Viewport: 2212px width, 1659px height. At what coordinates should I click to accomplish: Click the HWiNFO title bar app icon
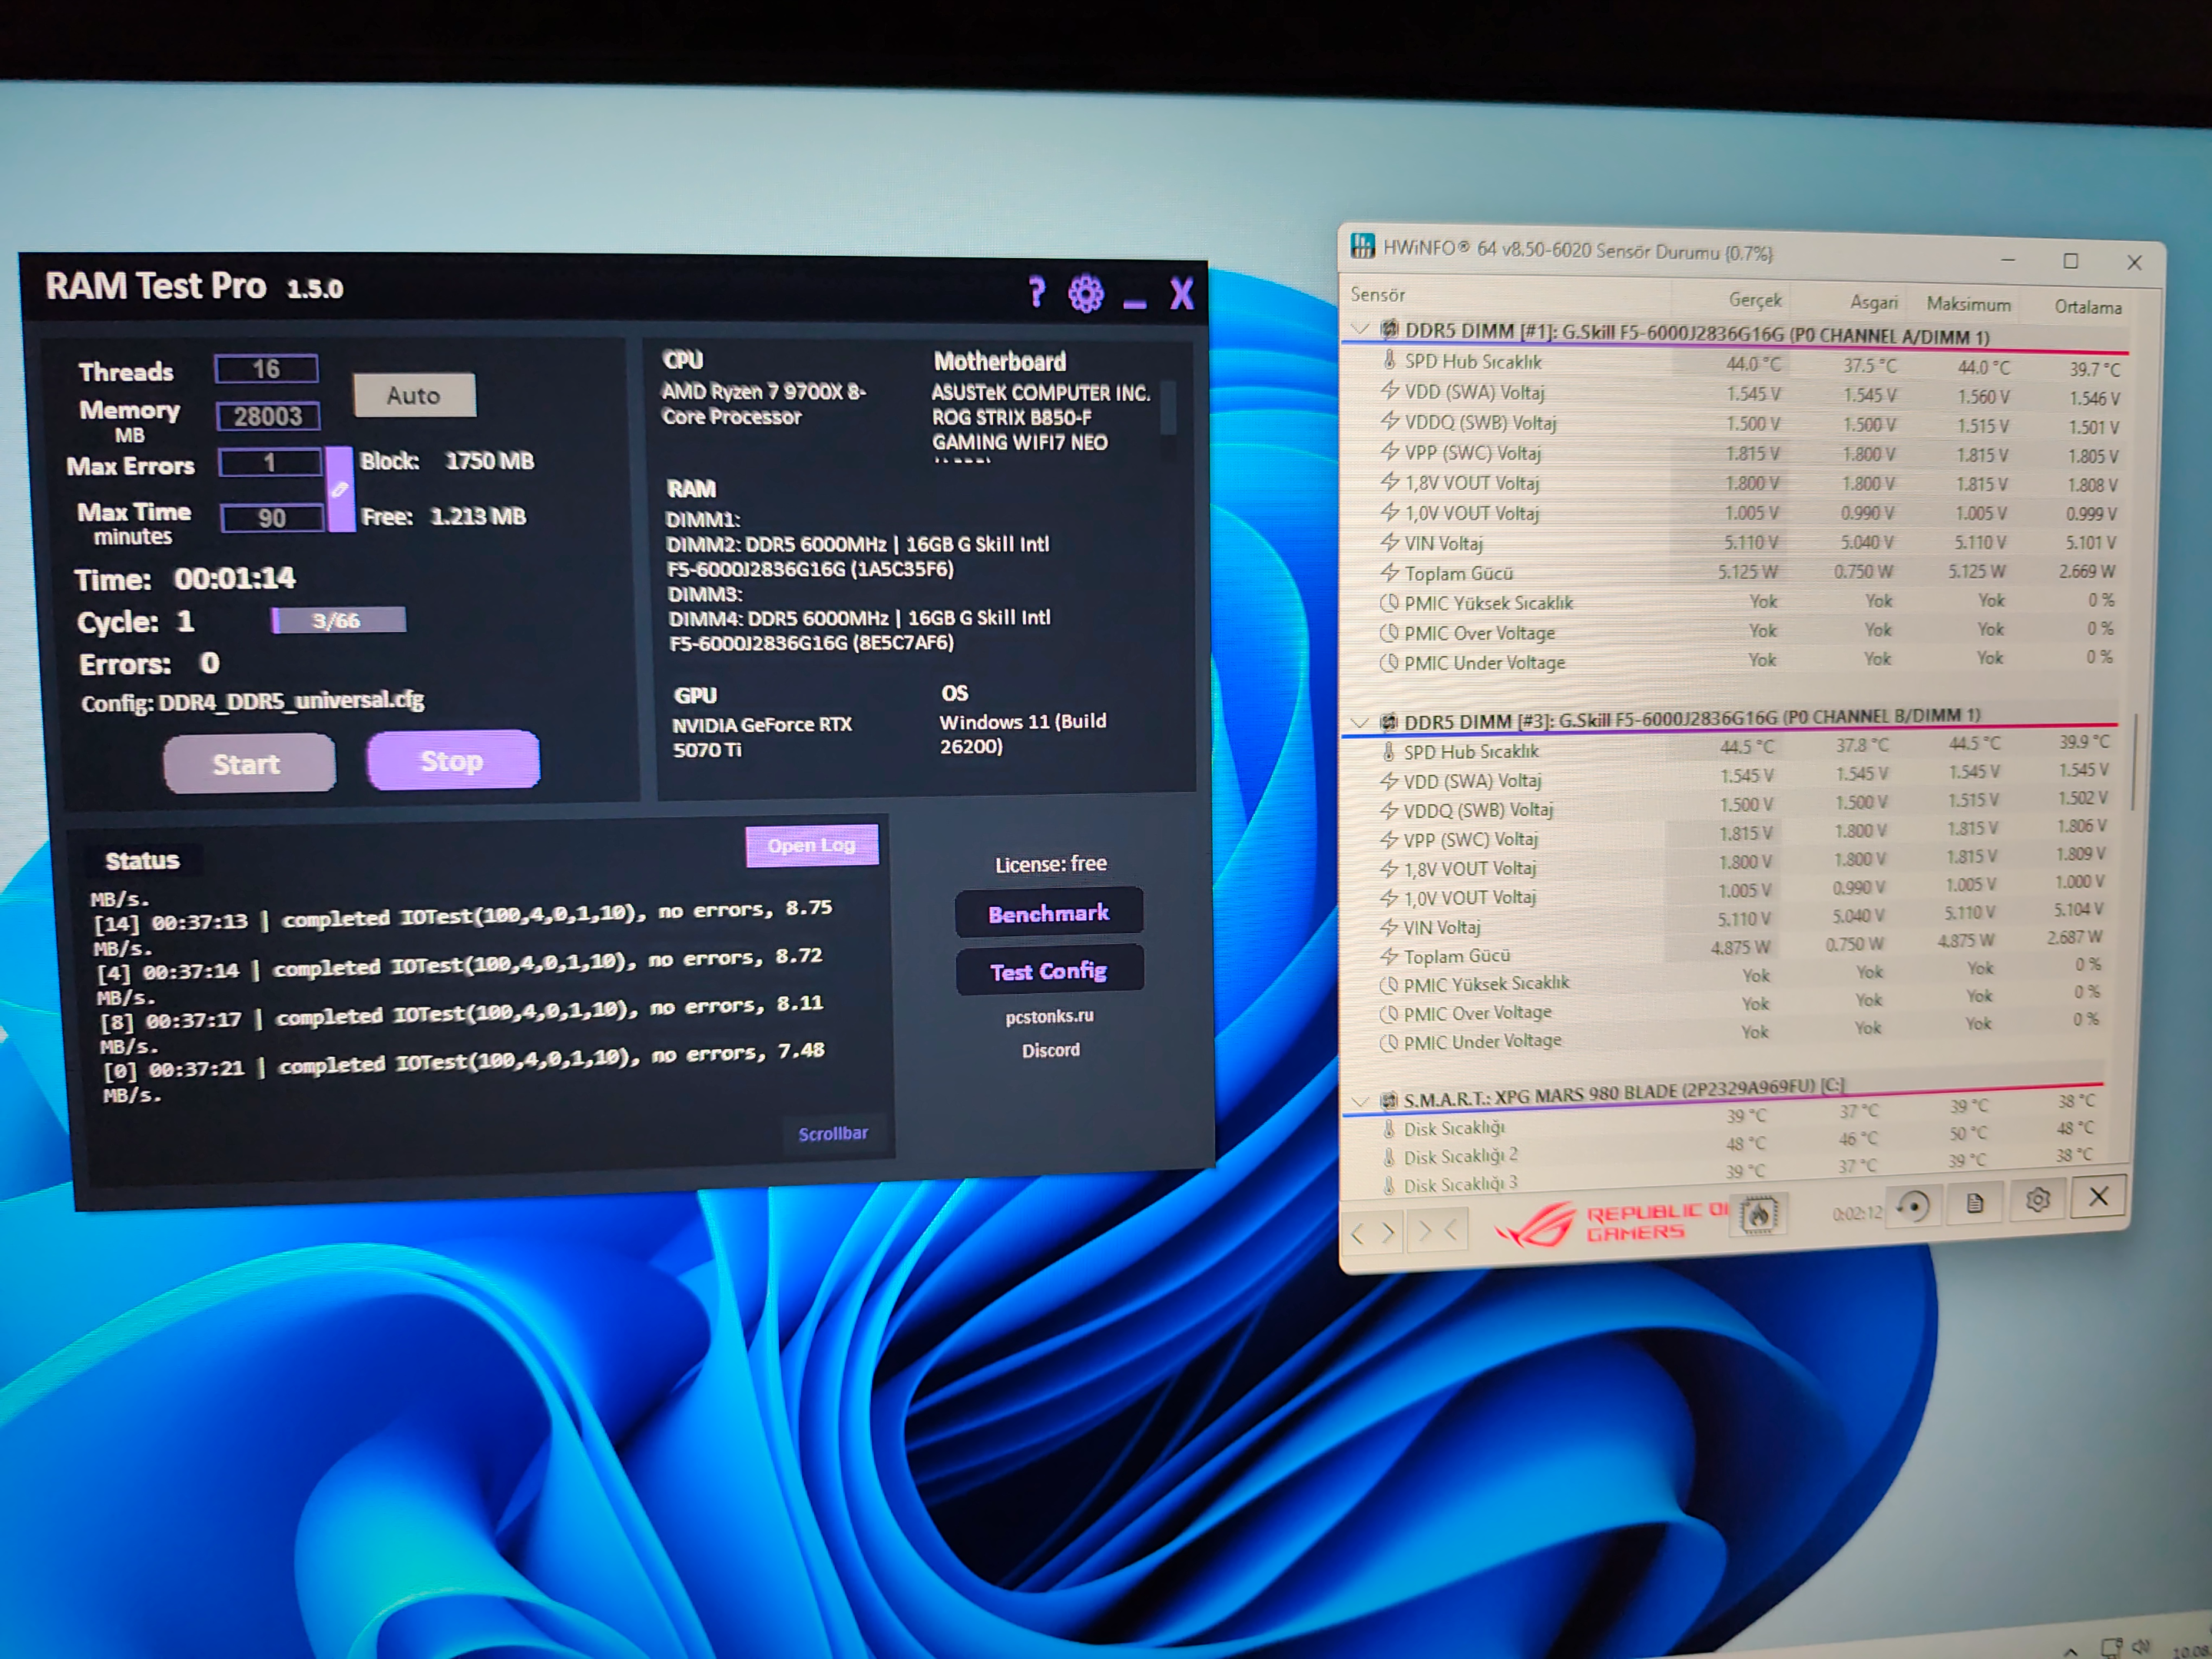point(1362,246)
